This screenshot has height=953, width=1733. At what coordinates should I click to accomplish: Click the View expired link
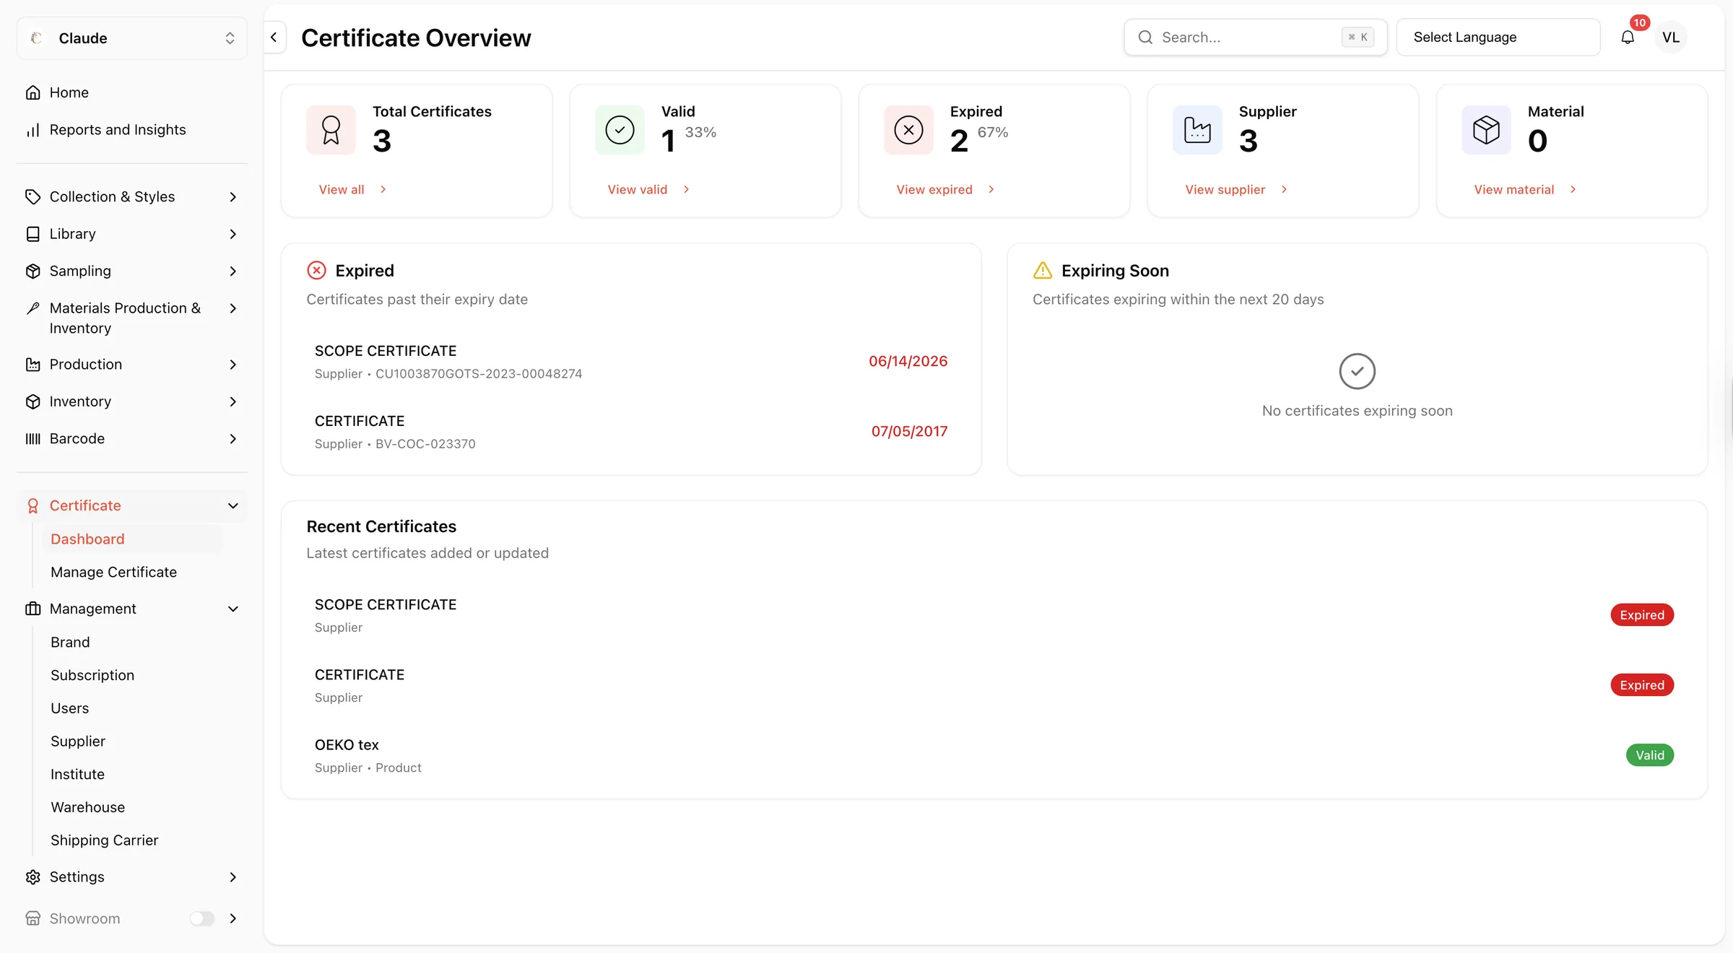945,189
